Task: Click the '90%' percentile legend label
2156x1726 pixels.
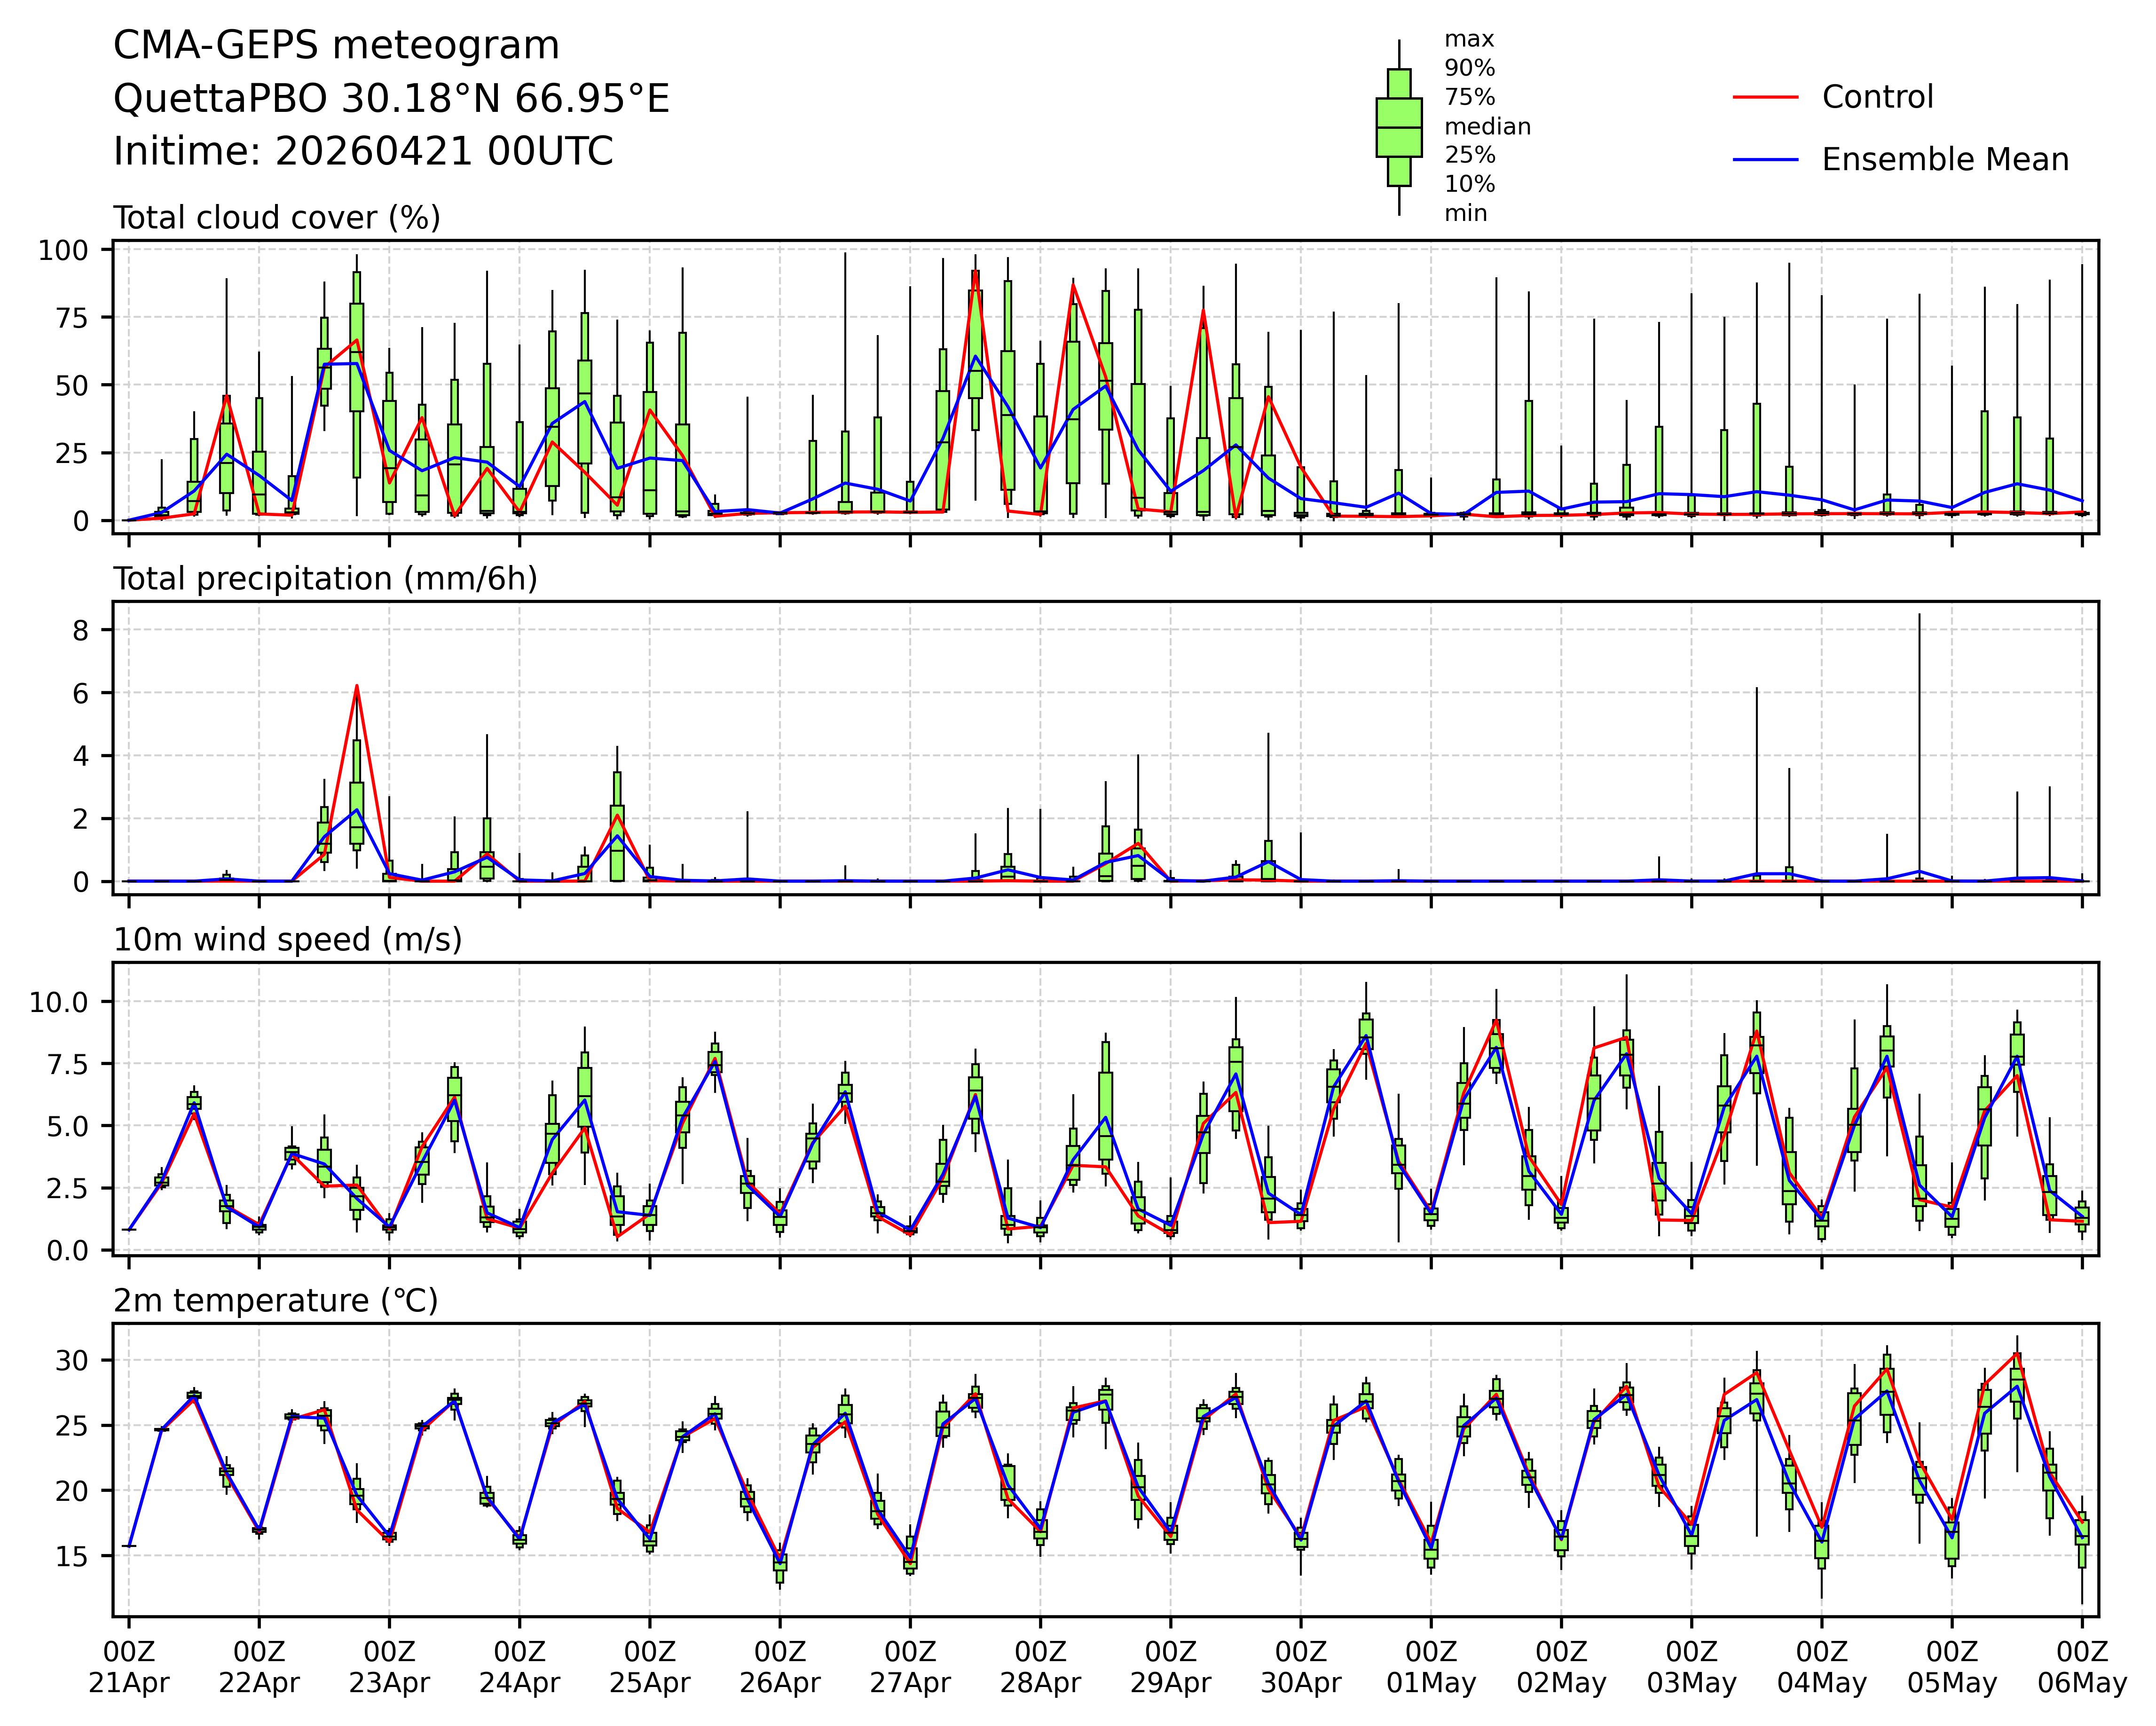Action: coord(1469,68)
